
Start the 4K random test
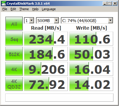pyautogui.click(x=14, y=69)
